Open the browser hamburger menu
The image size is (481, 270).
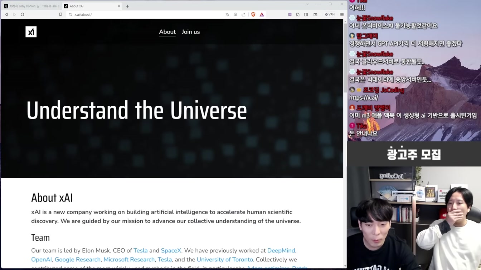point(342,15)
